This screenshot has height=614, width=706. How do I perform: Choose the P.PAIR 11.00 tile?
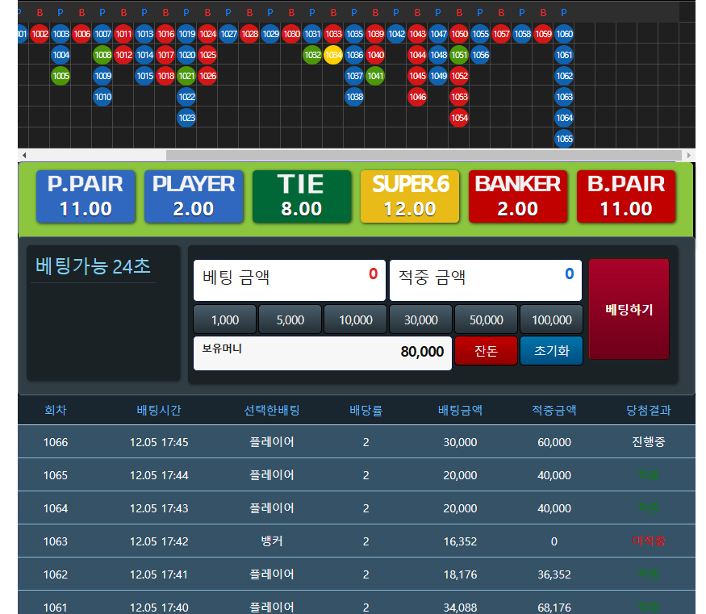coord(86,196)
